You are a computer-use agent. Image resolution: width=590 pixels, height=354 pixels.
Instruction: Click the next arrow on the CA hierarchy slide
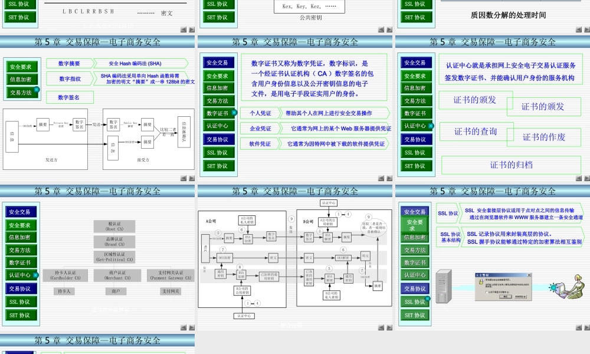click(192, 326)
